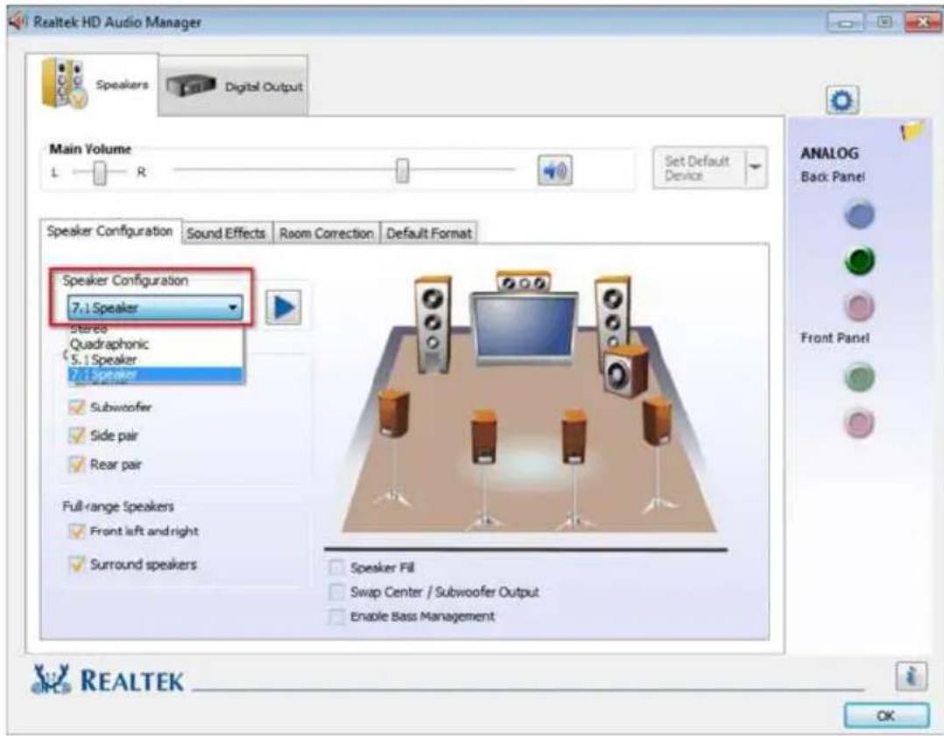Viewport: 944px width, 736px height.
Task: Open the information icon at bottom right
Action: click(911, 676)
